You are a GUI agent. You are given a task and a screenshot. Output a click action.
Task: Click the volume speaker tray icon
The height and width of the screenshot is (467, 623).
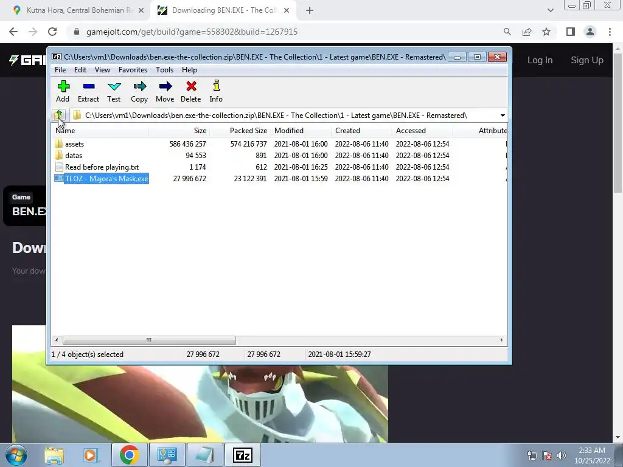click(x=562, y=455)
